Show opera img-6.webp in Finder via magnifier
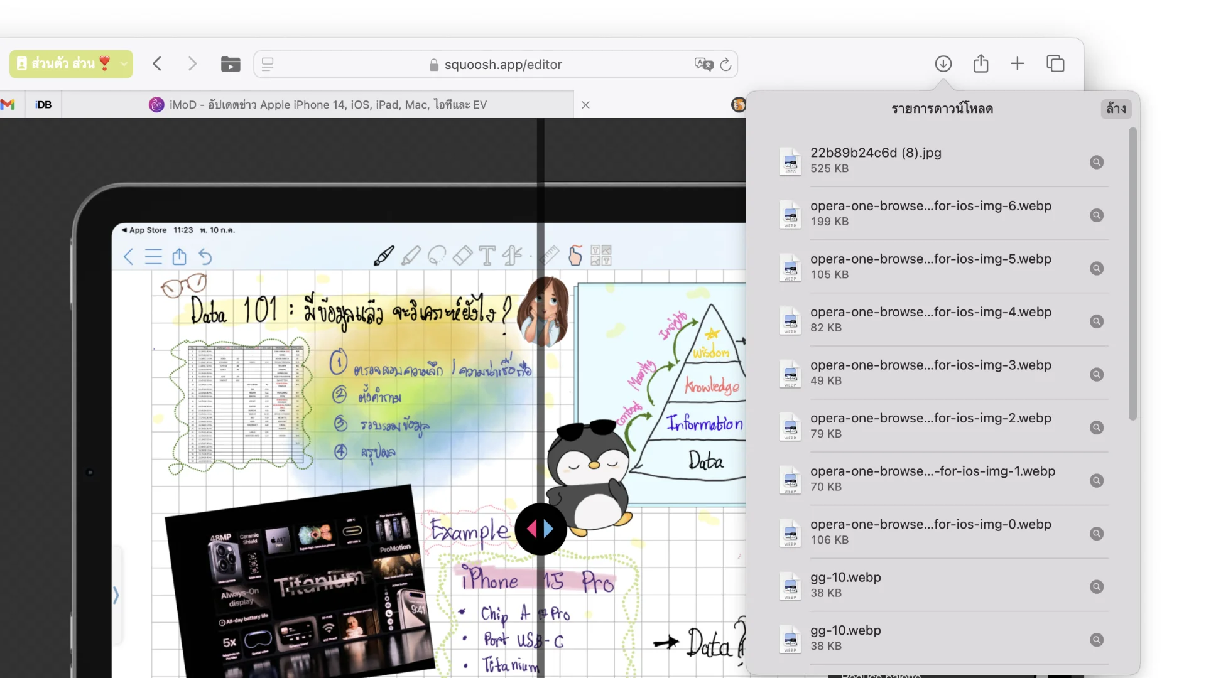Image resolution: width=1206 pixels, height=678 pixels. 1097,215
